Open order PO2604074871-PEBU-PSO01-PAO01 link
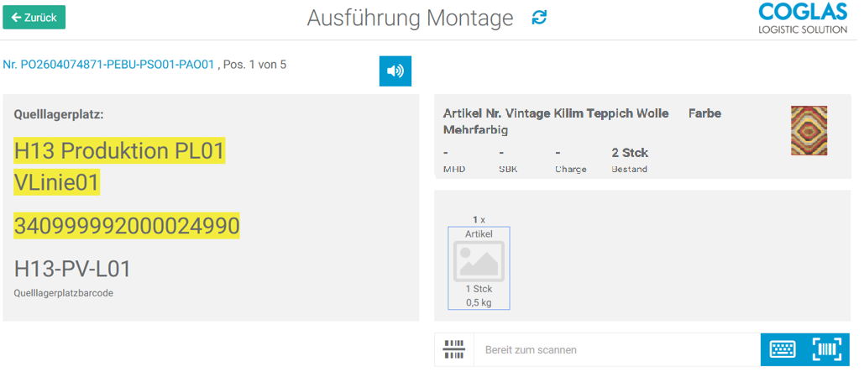Viewport: 864px width, 372px height. [109, 64]
